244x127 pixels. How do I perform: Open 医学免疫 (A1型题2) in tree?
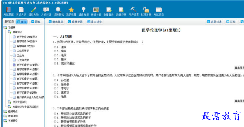(25, 41)
